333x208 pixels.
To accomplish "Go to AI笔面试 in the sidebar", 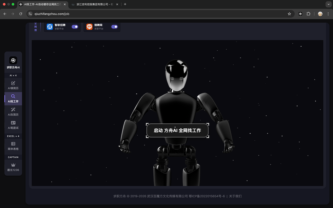I will click(x=13, y=125).
